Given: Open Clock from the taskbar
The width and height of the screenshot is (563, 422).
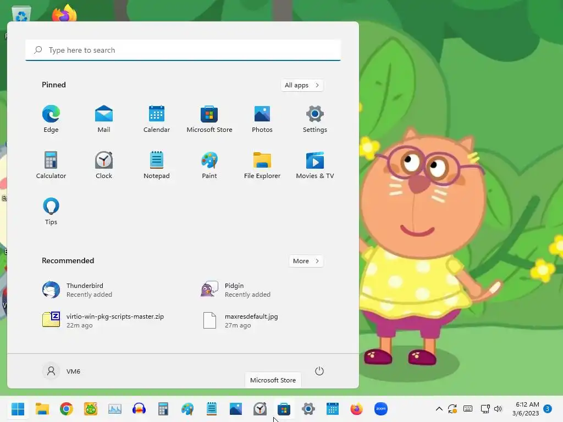Looking at the screenshot, I should coord(260,409).
